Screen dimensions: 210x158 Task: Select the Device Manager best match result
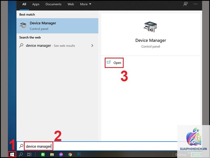pyautogui.click(x=57, y=26)
